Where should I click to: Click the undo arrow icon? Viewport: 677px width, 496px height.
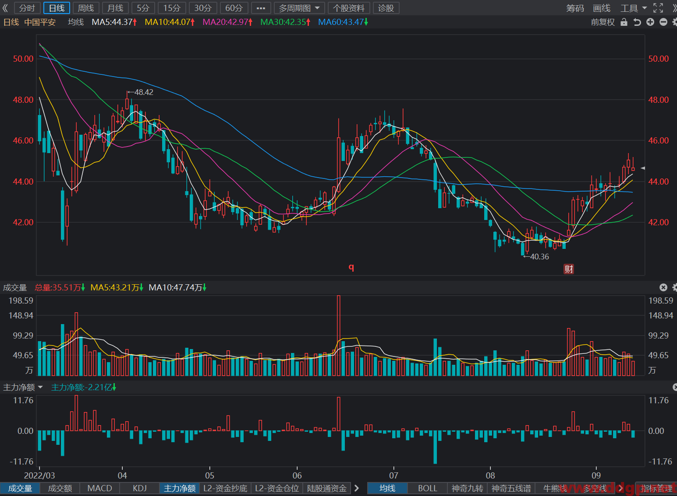pos(637,22)
